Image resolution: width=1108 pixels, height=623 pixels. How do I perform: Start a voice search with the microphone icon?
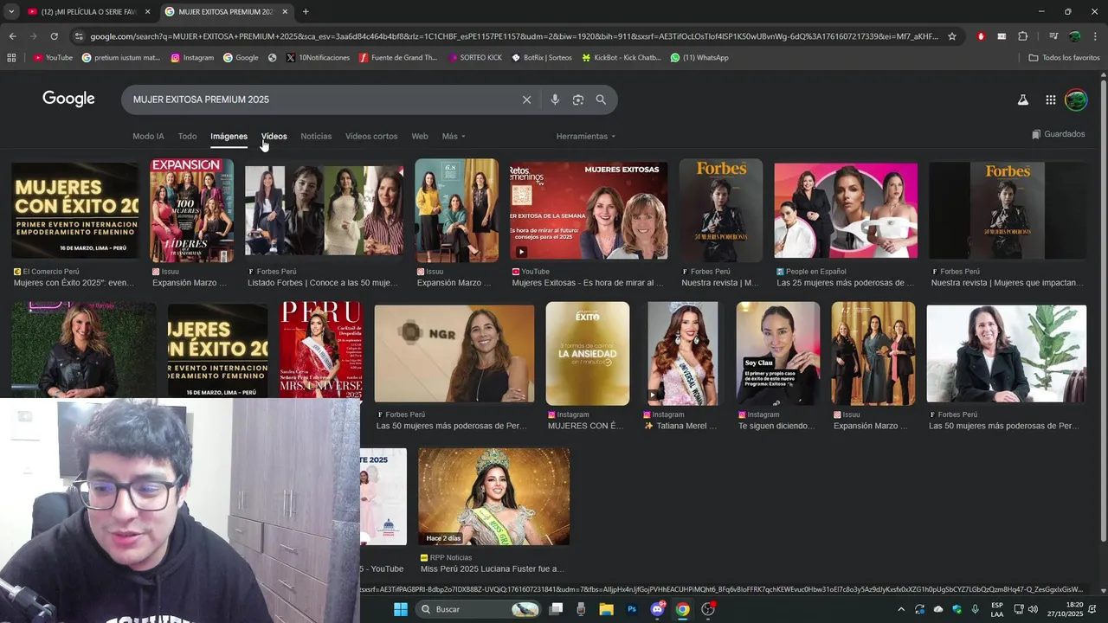555,100
